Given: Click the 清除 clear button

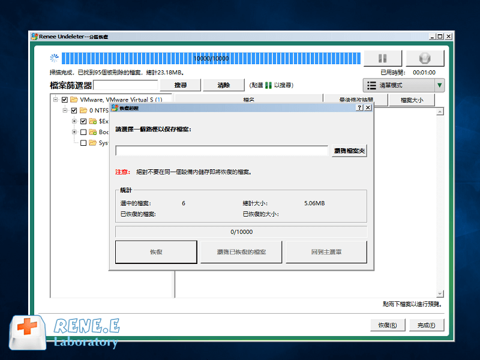Looking at the screenshot, I should [224, 85].
